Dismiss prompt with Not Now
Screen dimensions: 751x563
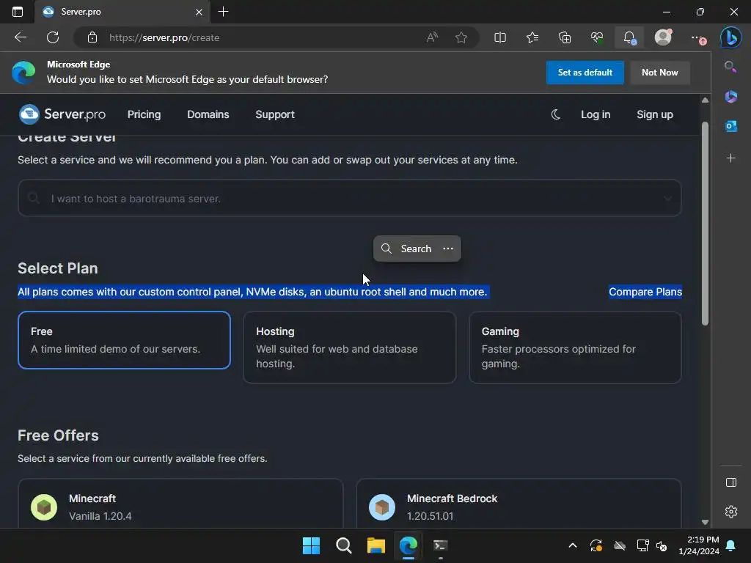pos(659,73)
